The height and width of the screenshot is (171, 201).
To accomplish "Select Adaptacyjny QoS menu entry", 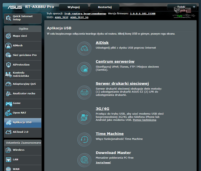I will pos(23,84).
